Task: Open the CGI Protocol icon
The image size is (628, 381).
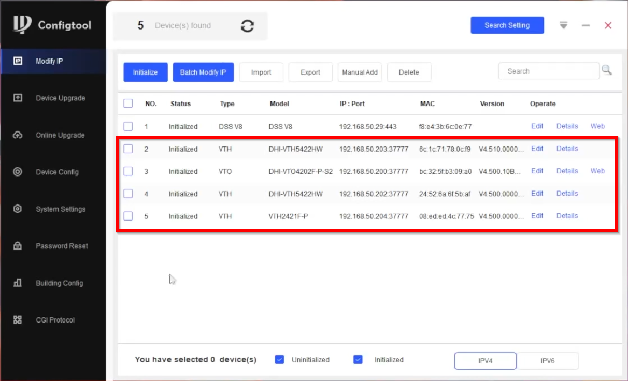Action: click(x=18, y=320)
